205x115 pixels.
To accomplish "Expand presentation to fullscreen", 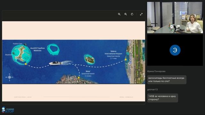I will (x=141, y=14).
